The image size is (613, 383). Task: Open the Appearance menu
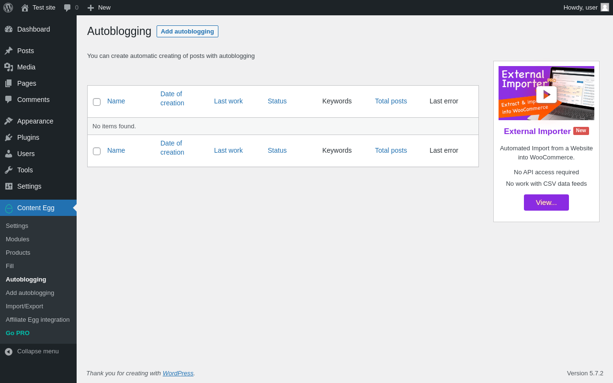[x=35, y=121]
